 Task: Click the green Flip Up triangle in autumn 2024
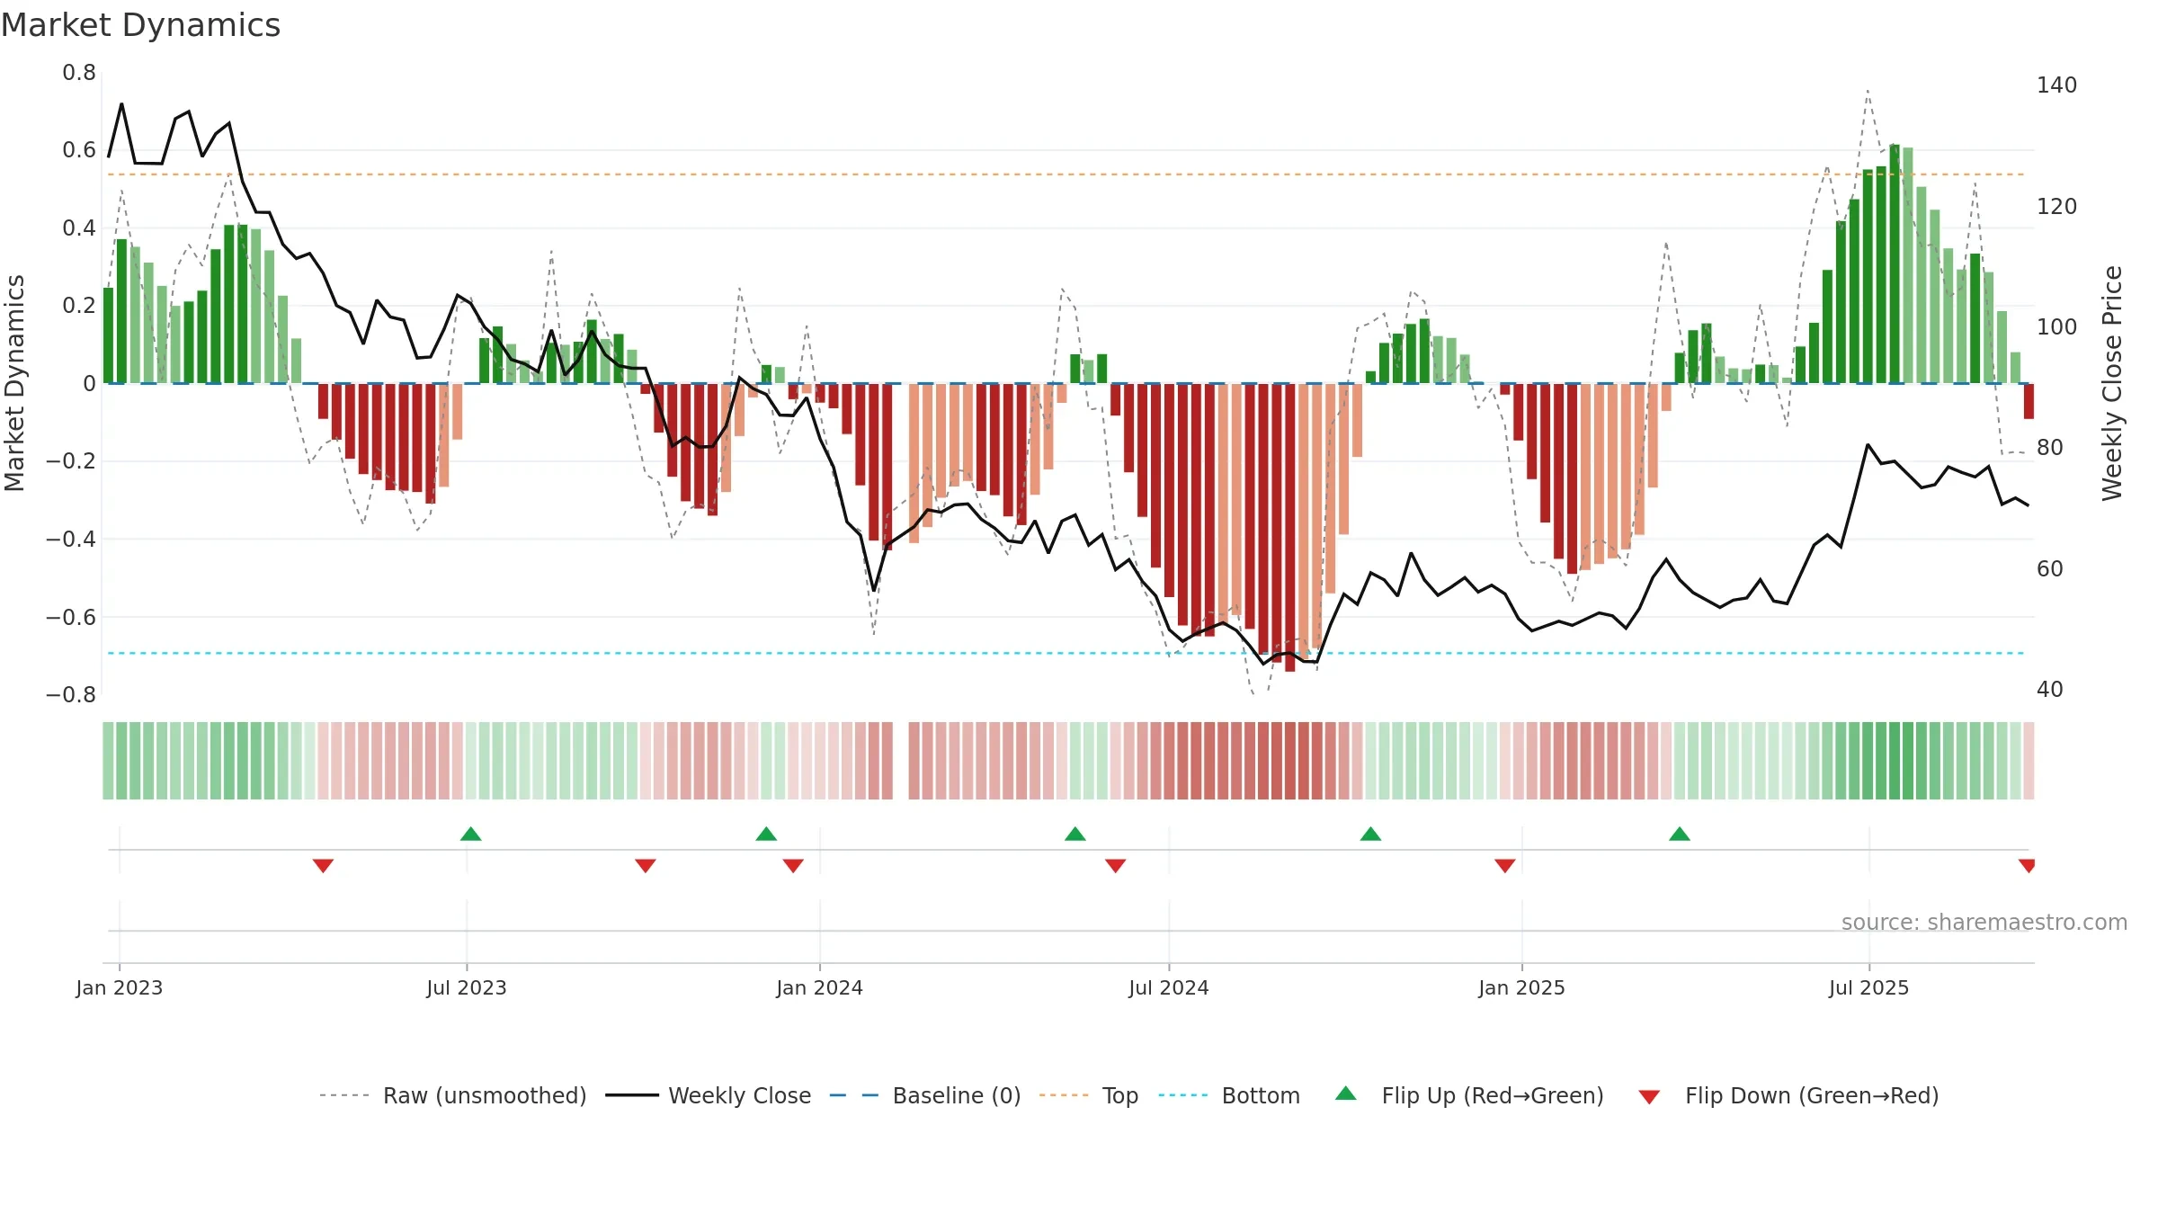(x=1370, y=834)
